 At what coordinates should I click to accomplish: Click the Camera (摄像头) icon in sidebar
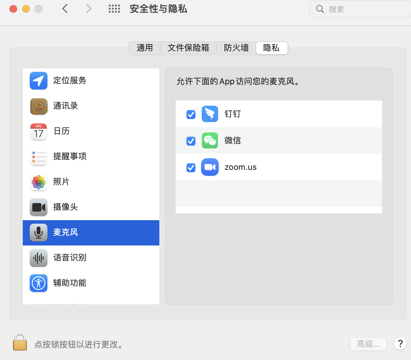click(x=39, y=207)
